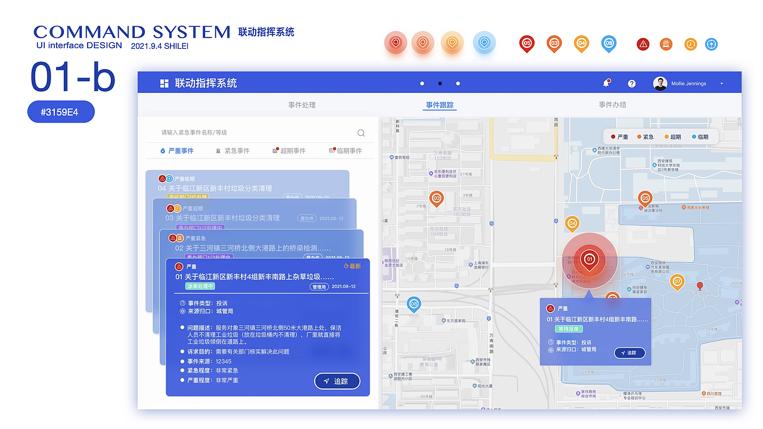The image size is (763, 429).
Task: Click the search magnifier icon
Action: (x=361, y=133)
